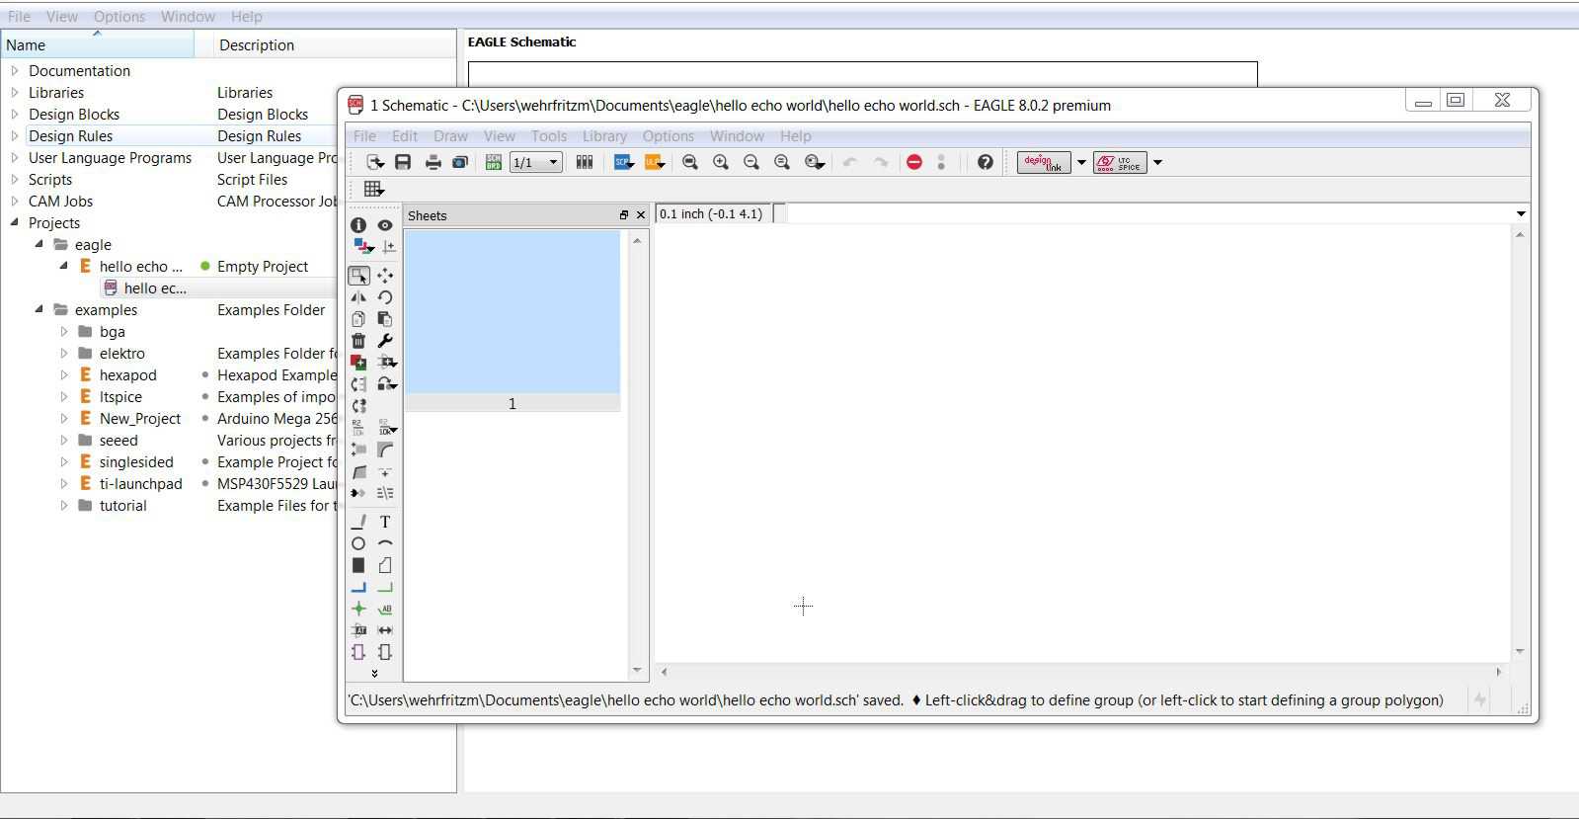Open the command line history dropdown
Image resolution: width=1579 pixels, height=819 pixels.
point(1521,213)
